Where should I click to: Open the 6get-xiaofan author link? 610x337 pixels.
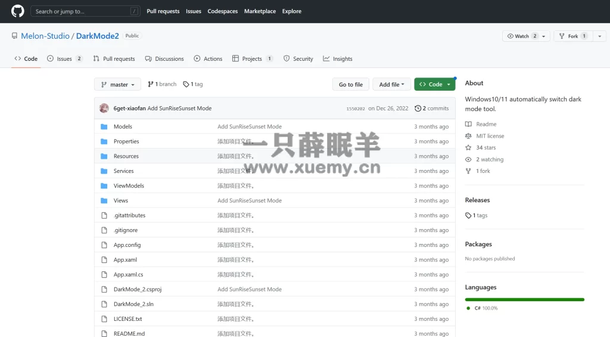(129, 109)
